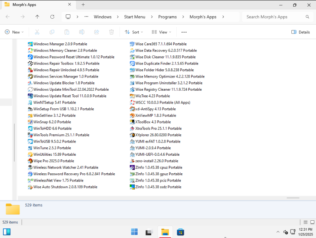Go to the Windows breadcrumb folder

tap(103, 17)
